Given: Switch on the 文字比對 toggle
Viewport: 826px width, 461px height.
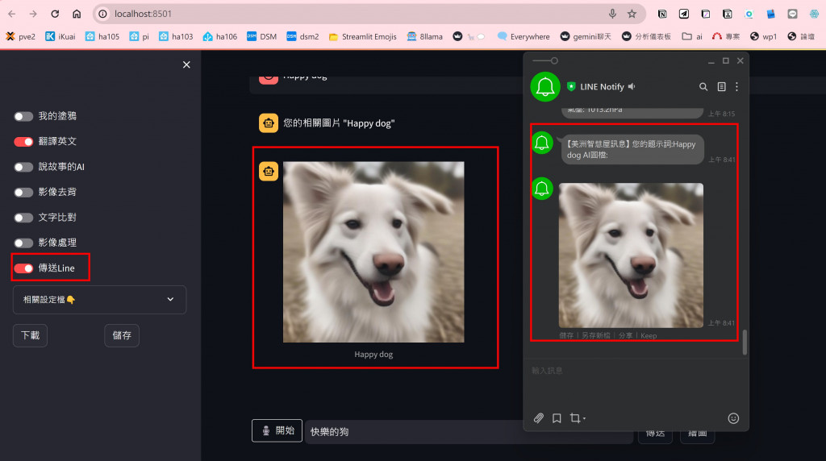Looking at the screenshot, I should coord(23,218).
